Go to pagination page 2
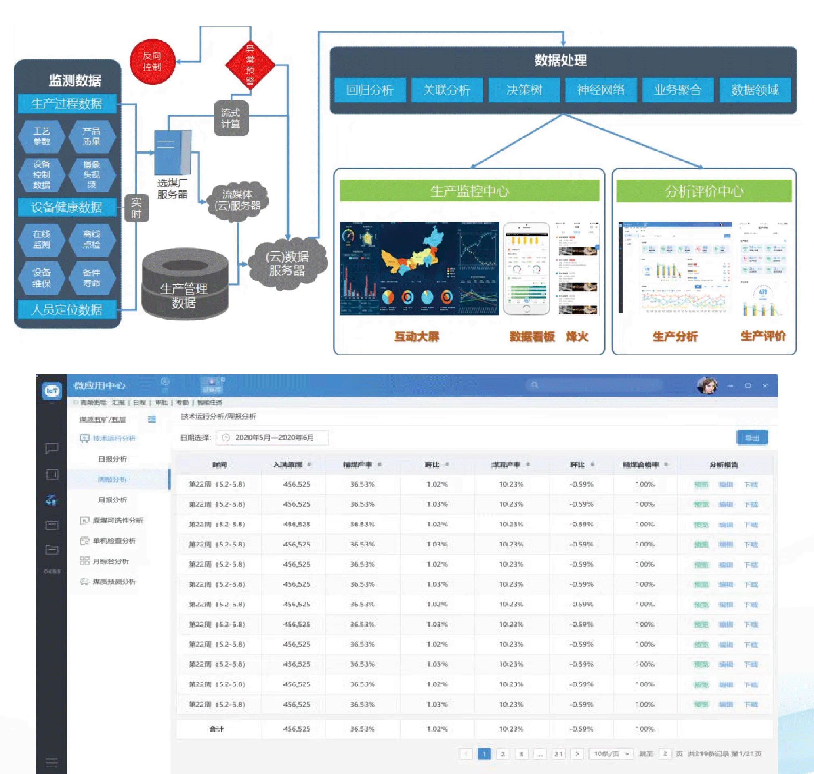Viewport: 814px width, 774px height. [x=503, y=754]
